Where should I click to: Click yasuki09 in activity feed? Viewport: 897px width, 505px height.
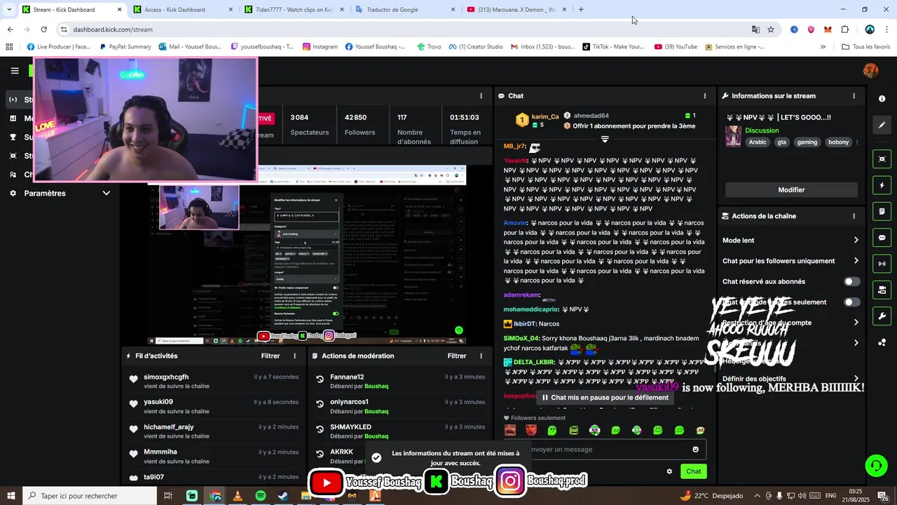click(158, 402)
